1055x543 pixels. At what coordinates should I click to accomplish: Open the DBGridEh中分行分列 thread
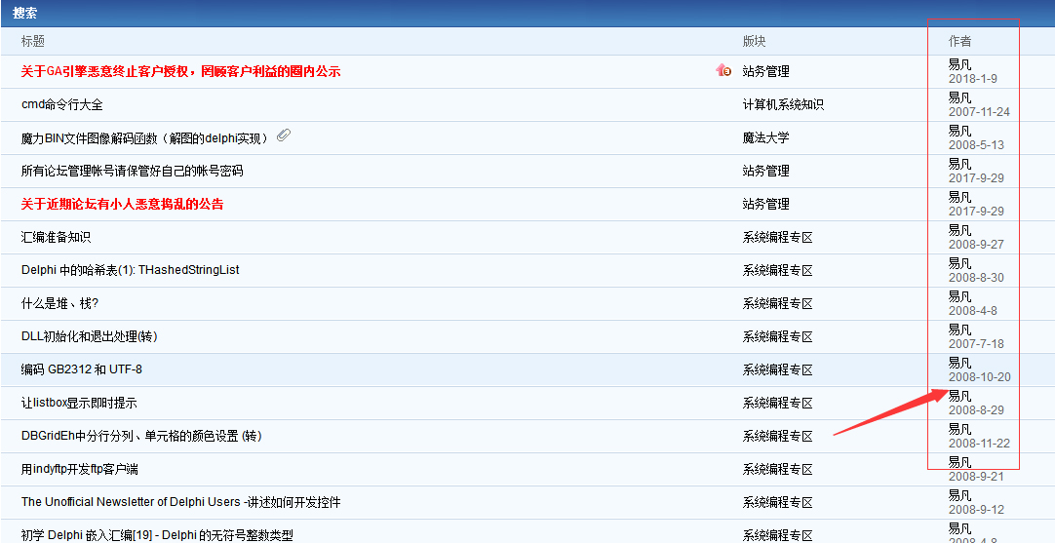click(140, 436)
